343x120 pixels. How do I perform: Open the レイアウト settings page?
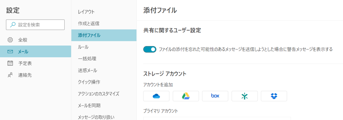(104, 12)
